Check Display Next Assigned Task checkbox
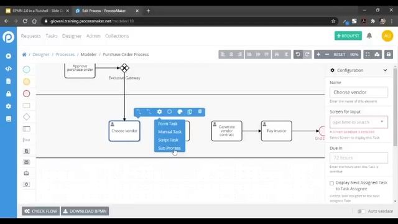 point(331,183)
